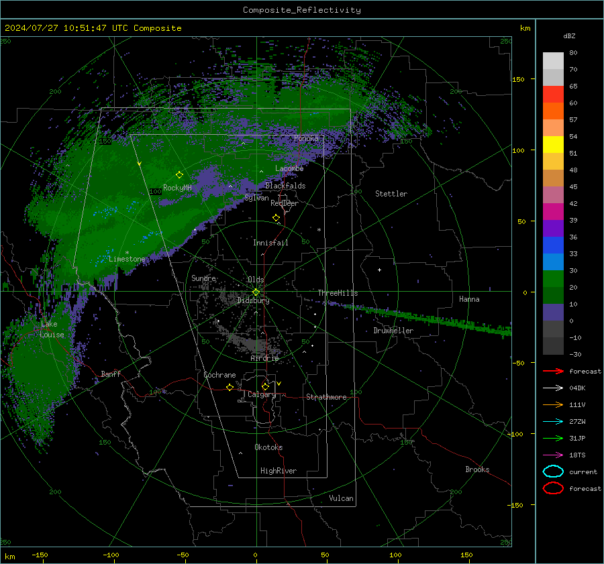This screenshot has width=604, height=564.
Task: Click the yellow diamond marker above Calgary
Action: (265, 386)
